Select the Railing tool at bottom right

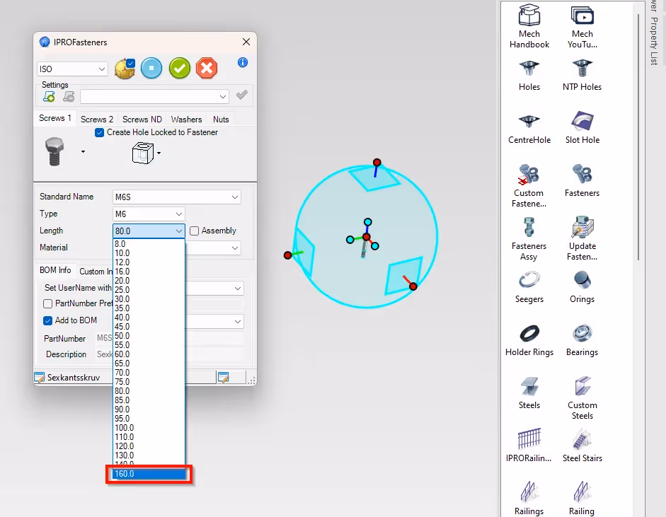tap(582, 499)
